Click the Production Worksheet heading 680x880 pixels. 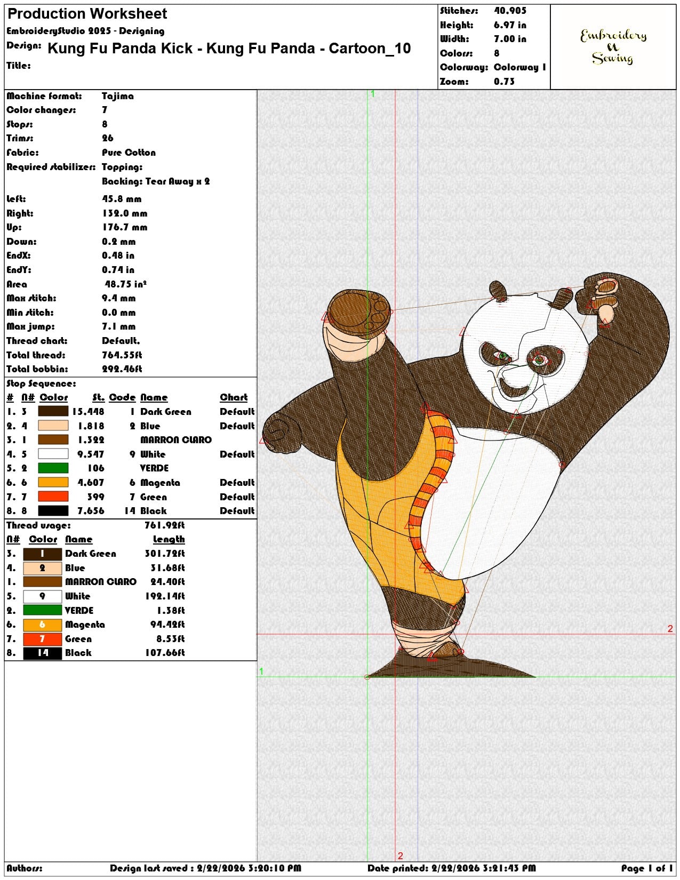(87, 13)
